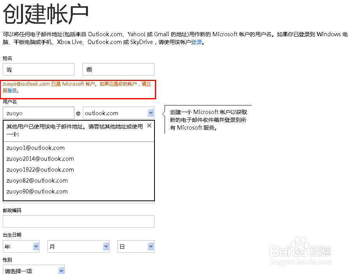Click the error text zuoyo@outlook.com
This screenshot has width=351, height=274.
(x=26, y=84)
